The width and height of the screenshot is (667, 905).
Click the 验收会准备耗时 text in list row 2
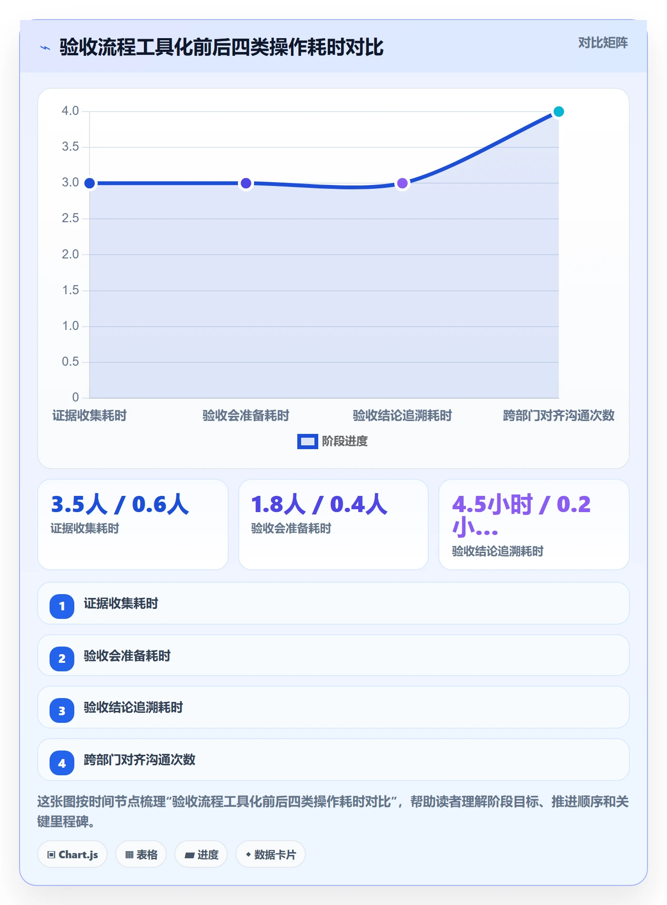[x=127, y=656]
